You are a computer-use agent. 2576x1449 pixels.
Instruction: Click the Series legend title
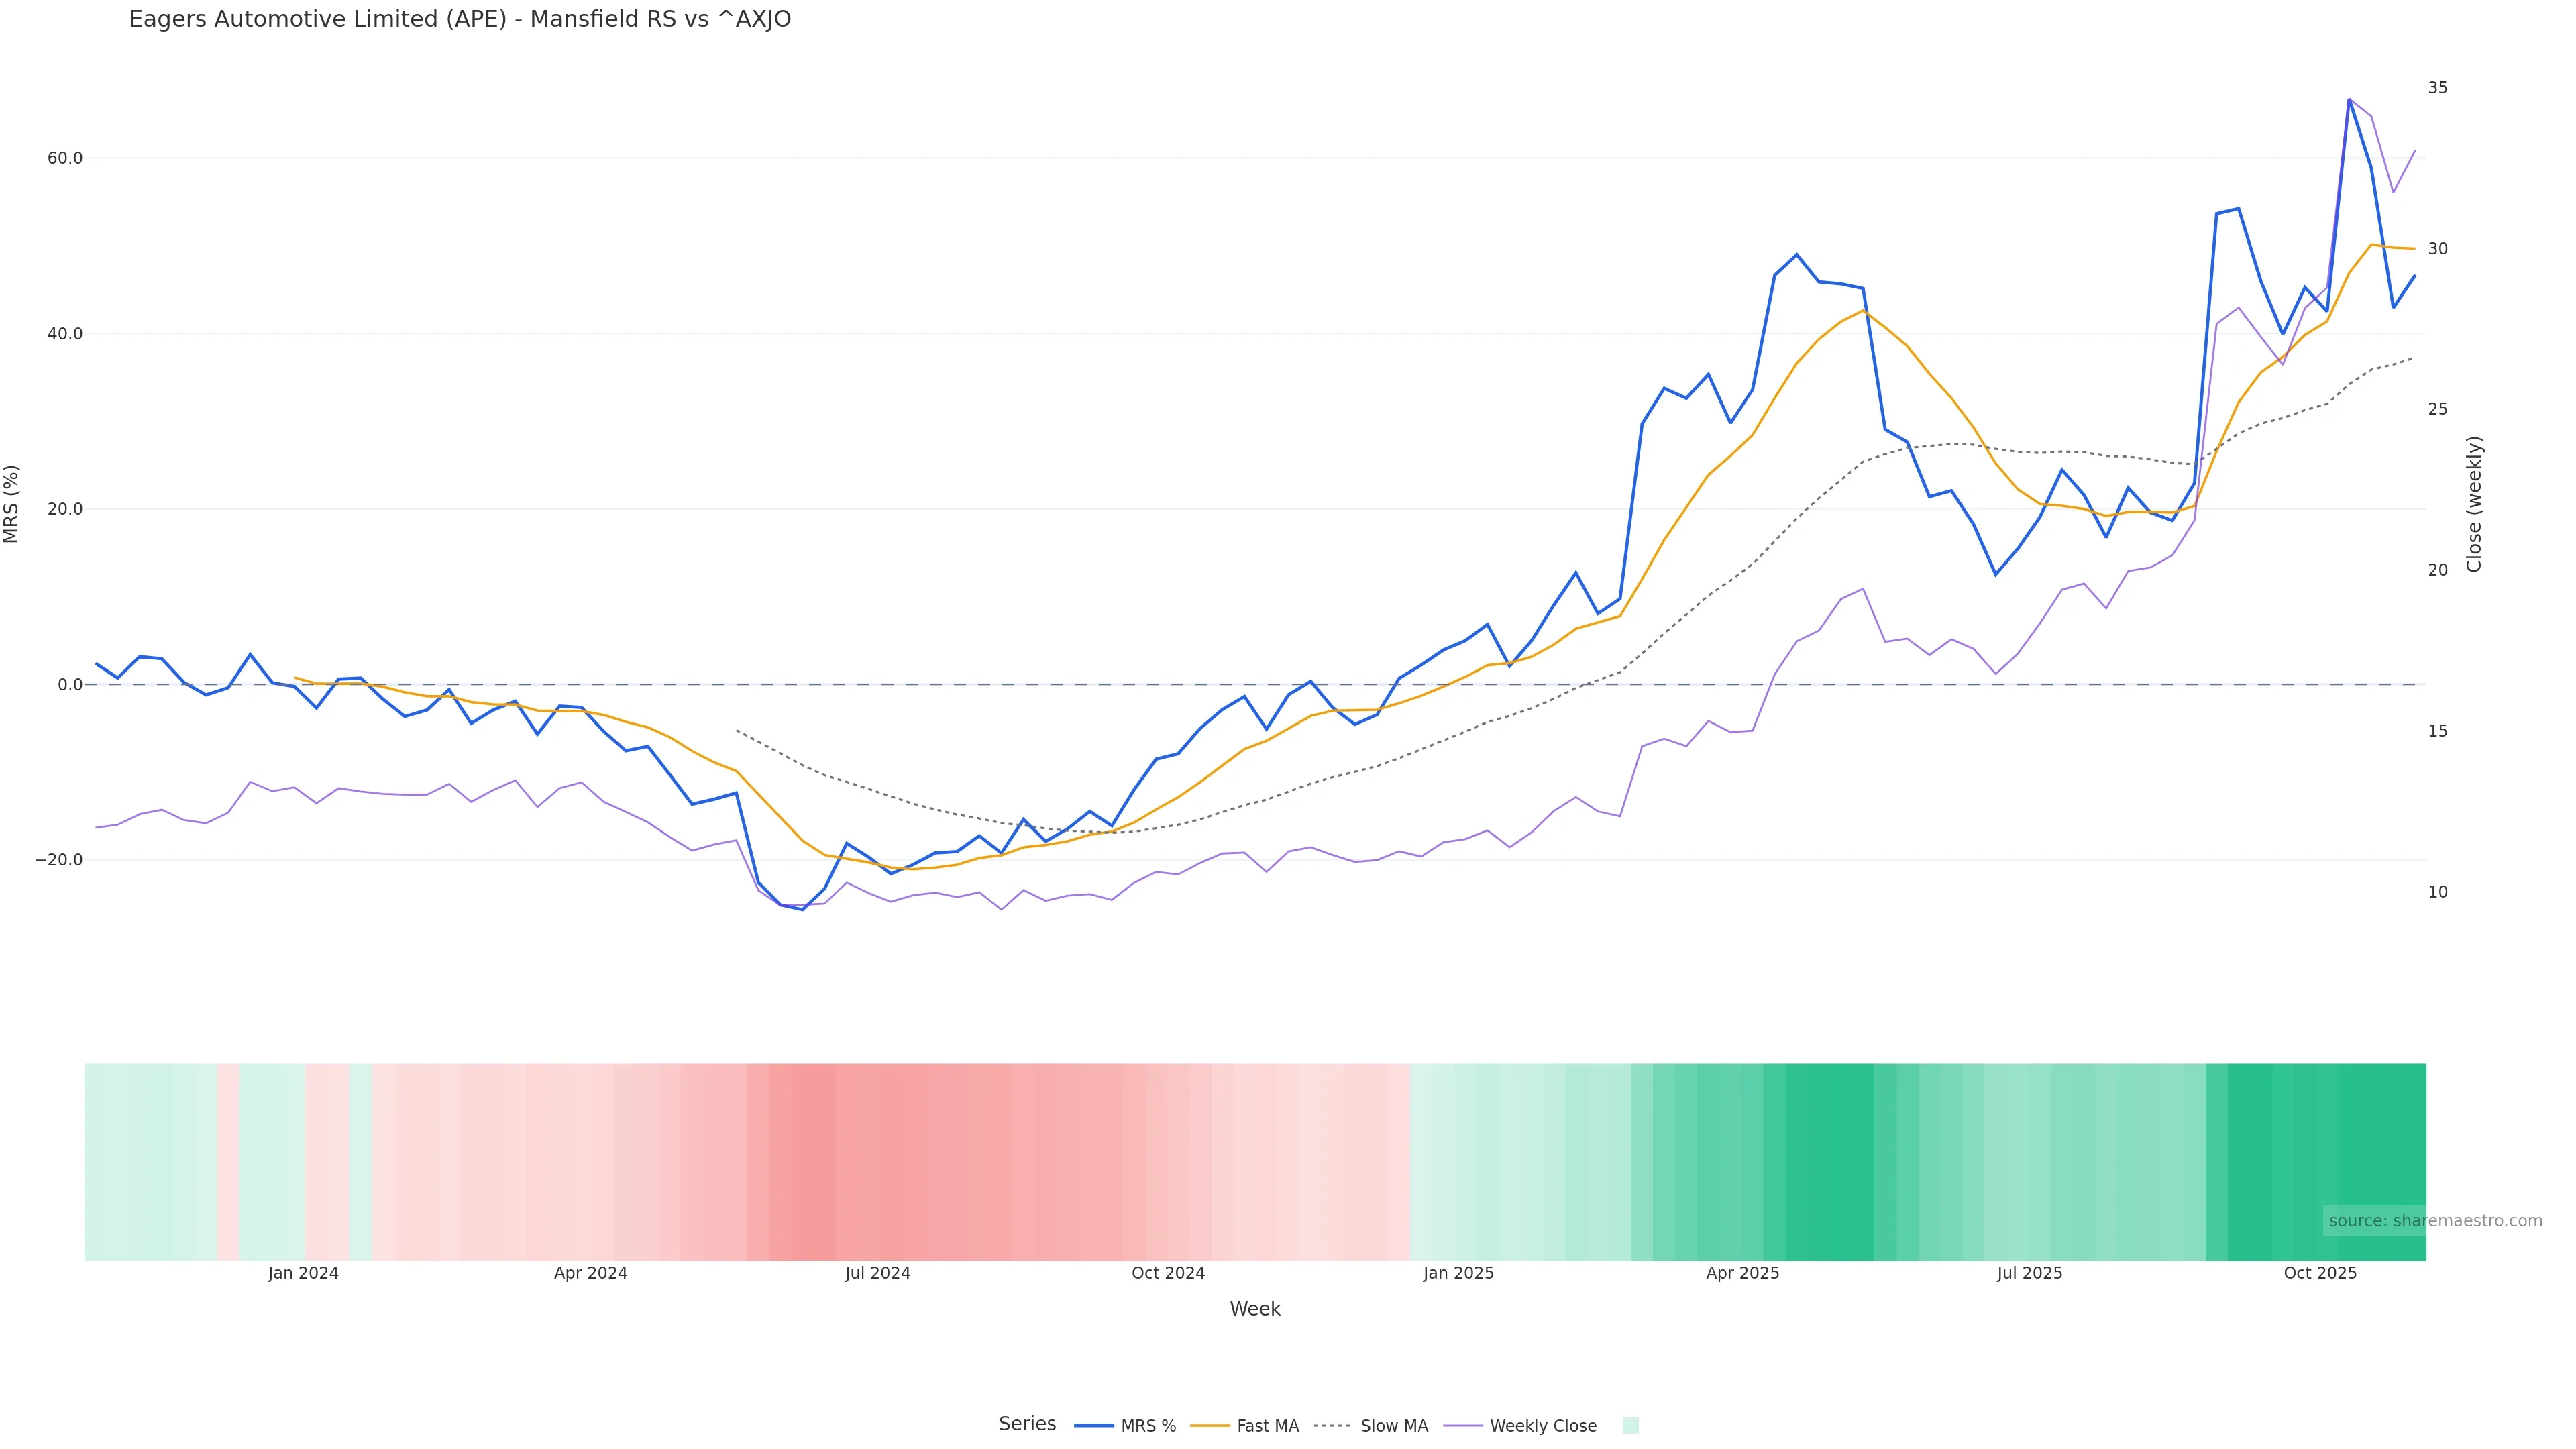click(x=1027, y=1424)
